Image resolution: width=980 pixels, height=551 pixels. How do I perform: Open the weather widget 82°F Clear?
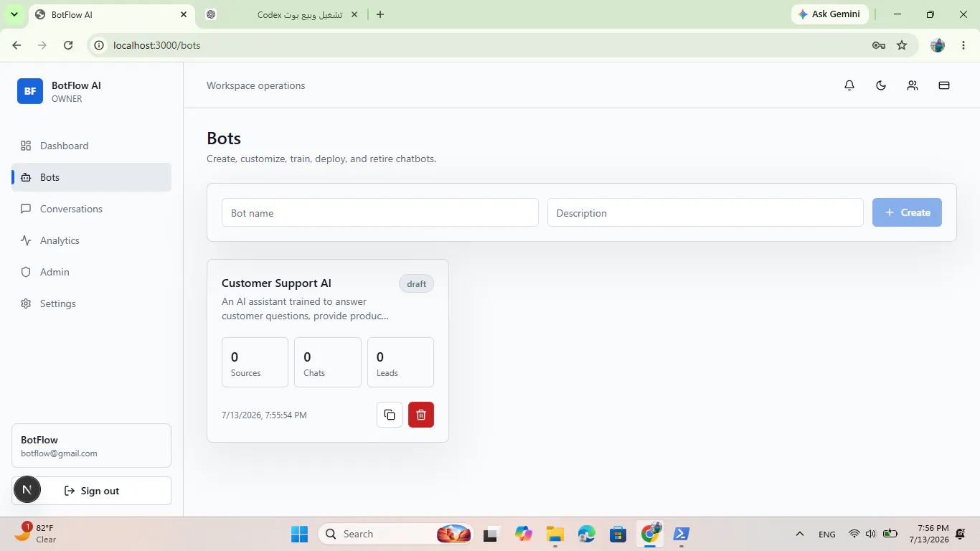37,533
